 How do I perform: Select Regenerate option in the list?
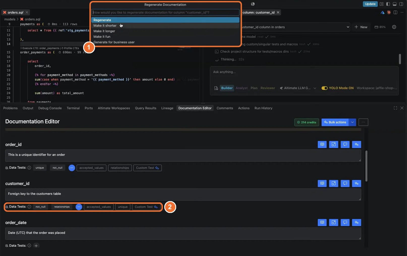coord(165,20)
